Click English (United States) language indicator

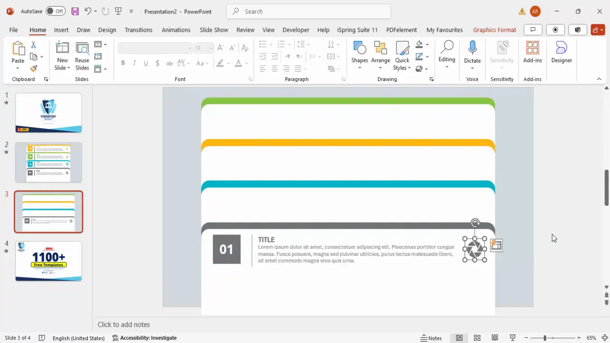(79, 338)
